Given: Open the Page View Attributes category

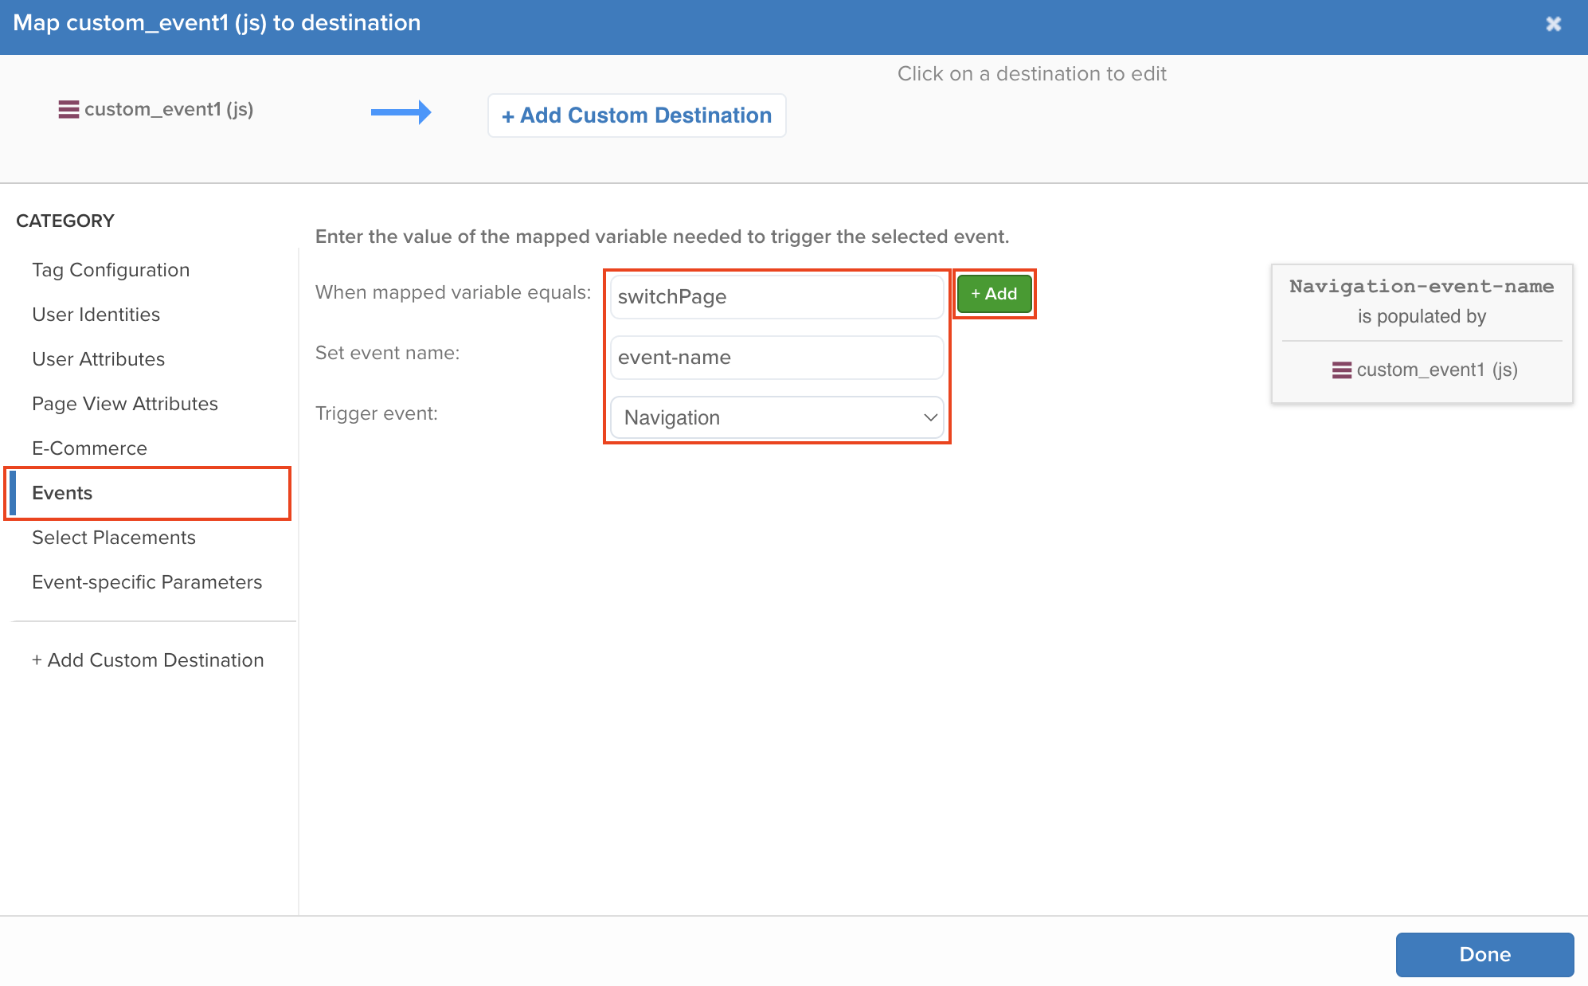Looking at the screenshot, I should (124, 404).
